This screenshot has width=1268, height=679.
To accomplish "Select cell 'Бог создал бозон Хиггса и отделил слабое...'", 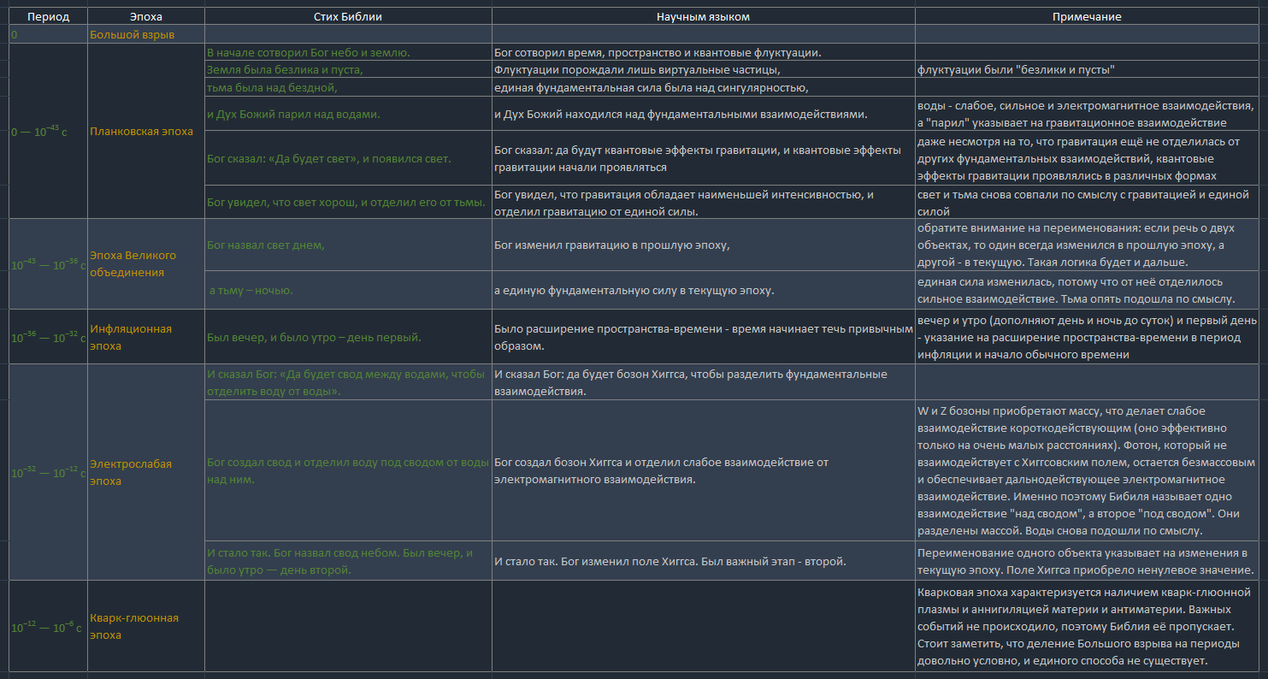I will (703, 470).
